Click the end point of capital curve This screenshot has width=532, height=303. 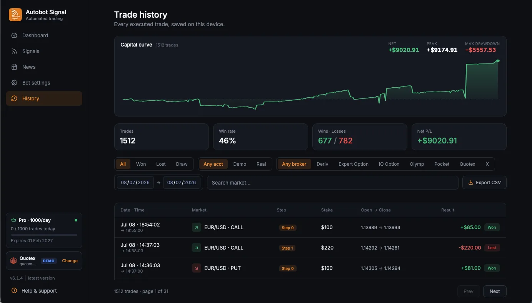coord(498,61)
